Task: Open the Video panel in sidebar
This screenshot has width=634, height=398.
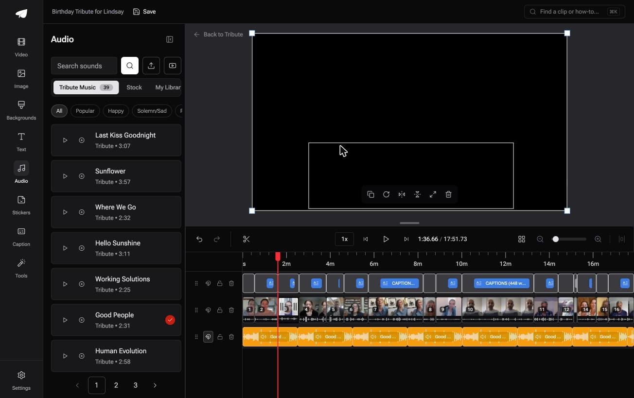Action: [21, 47]
